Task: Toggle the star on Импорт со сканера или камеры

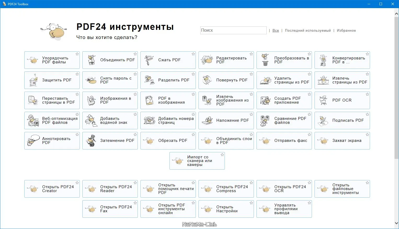Action: (222, 155)
